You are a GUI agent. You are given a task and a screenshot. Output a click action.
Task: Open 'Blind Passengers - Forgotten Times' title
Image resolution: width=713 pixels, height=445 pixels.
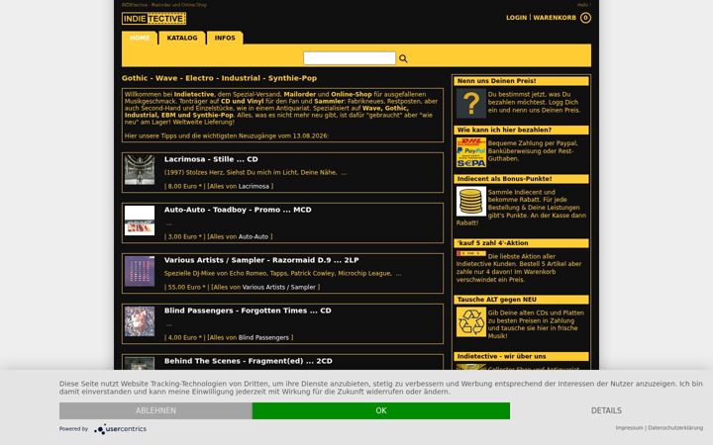pos(248,311)
